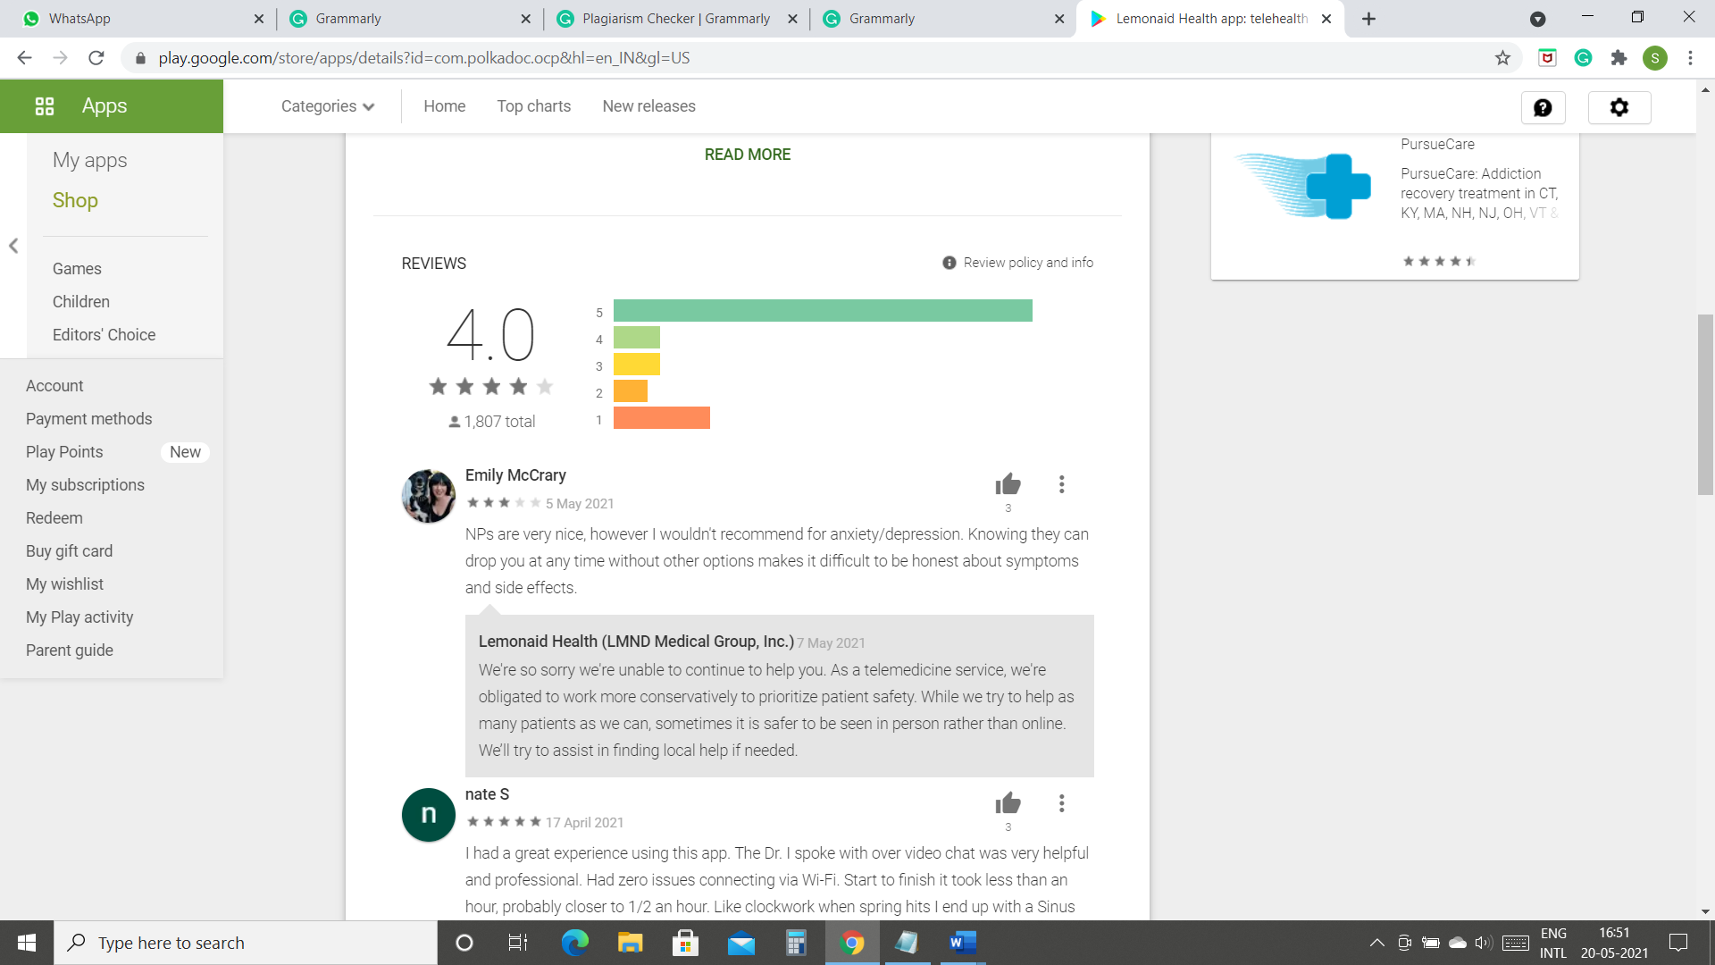The width and height of the screenshot is (1715, 965).
Task: Click the 1-star rating bar
Action: [x=662, y=417]
